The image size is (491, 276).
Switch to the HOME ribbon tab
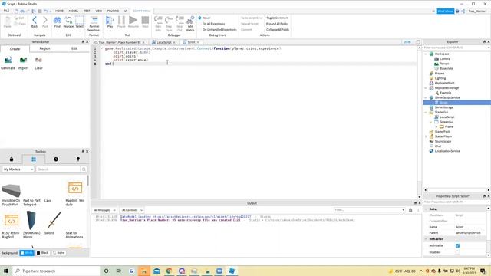59,11
